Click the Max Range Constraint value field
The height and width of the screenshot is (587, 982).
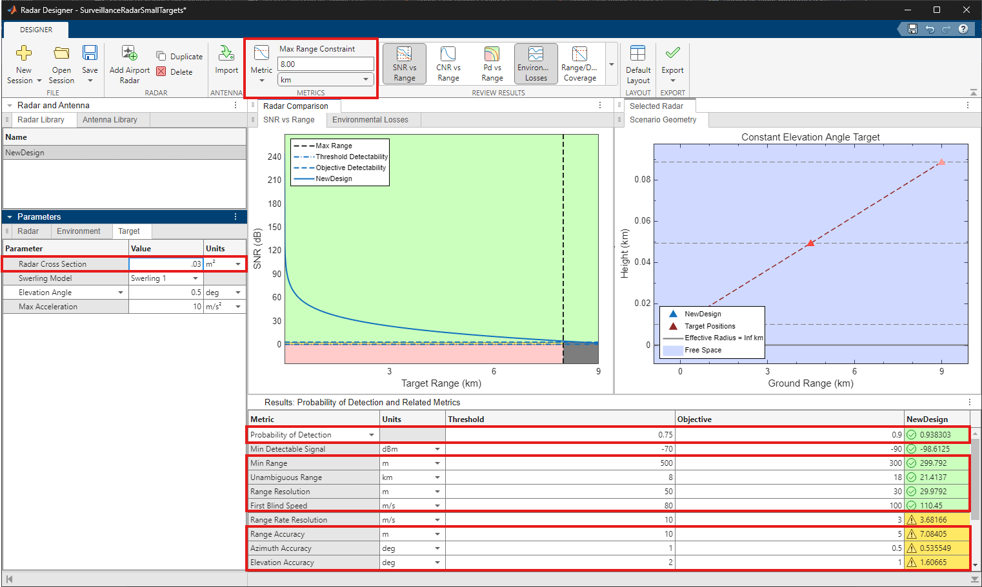[326, 64]
